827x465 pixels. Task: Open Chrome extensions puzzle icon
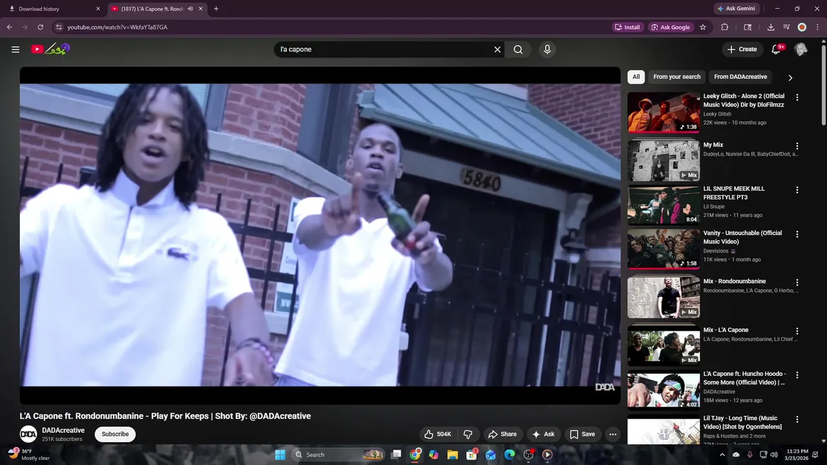click(724, 27)
